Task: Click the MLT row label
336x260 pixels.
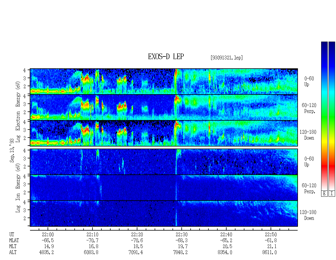Action: coord(13,247)
